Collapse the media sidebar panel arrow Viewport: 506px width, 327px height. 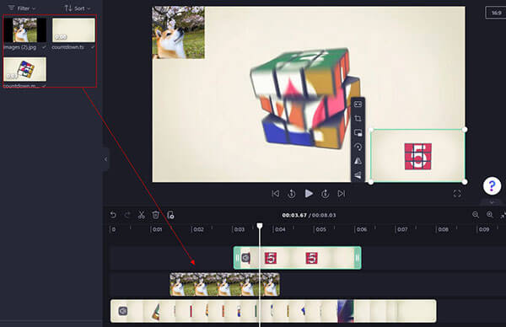(105, 159)
